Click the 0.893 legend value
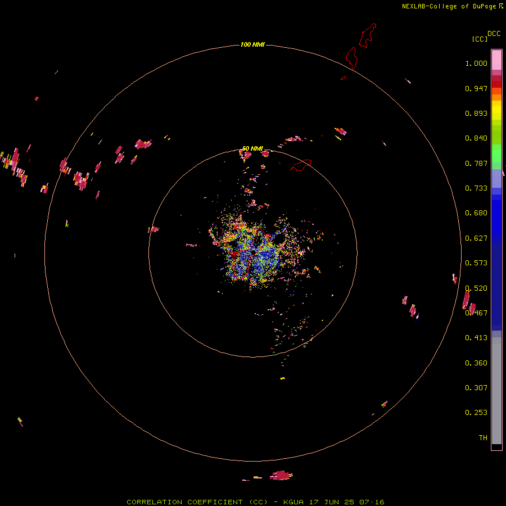506x506 pixels. [x=476, y=113]
